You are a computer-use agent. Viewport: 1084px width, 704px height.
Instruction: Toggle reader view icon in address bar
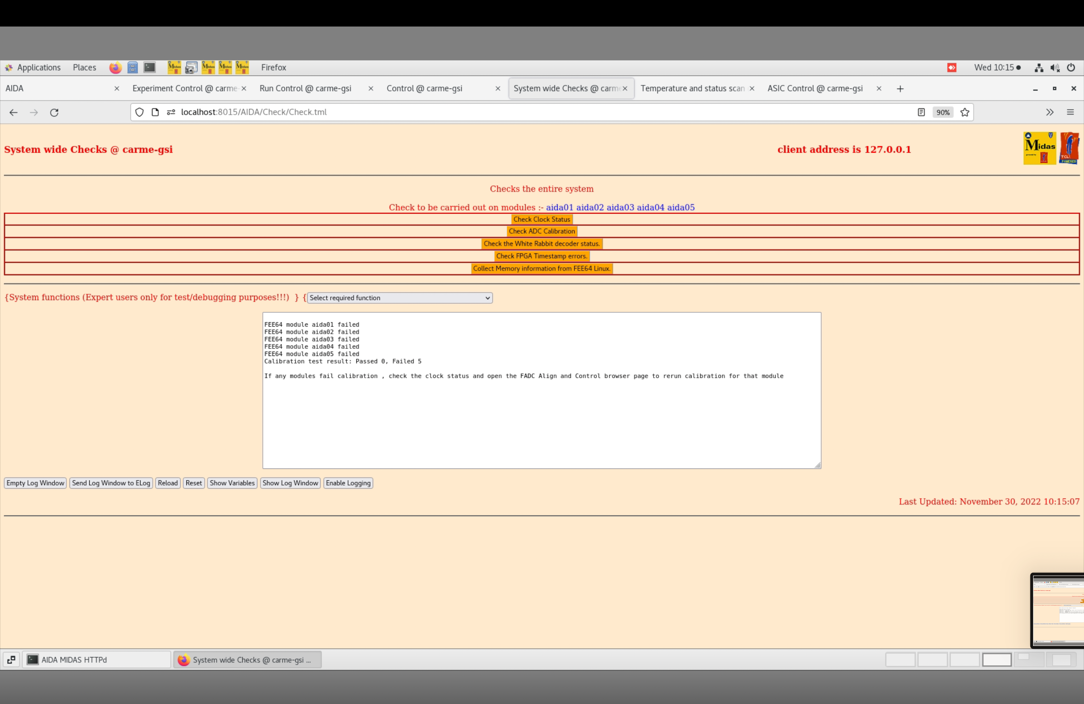click(921, 113)
